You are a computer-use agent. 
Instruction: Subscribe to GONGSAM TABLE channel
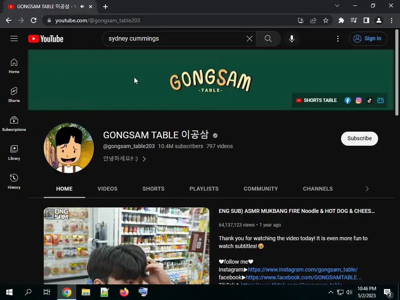pos(359,139)
